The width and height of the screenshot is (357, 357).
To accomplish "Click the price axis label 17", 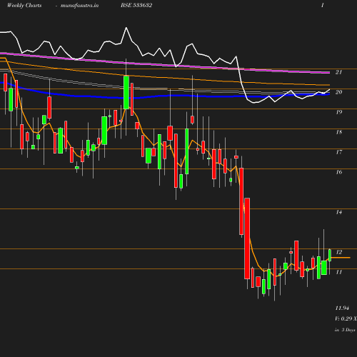I will pyautogui.click(x=339, y=152).
